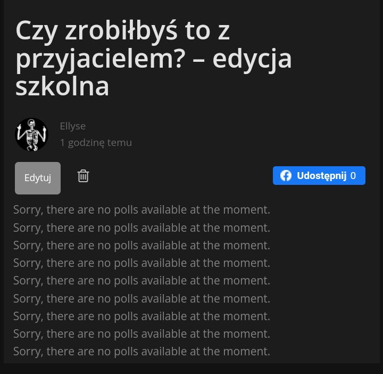383x374 pixels.
Task: Click "Czy zrobiłbyś to z" in the title
Action: tap(122, 31)
